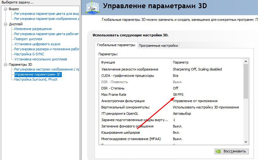Open DSR - Степень value Off
The width and height of the screenshot is (258, 160).
point(176,88)
